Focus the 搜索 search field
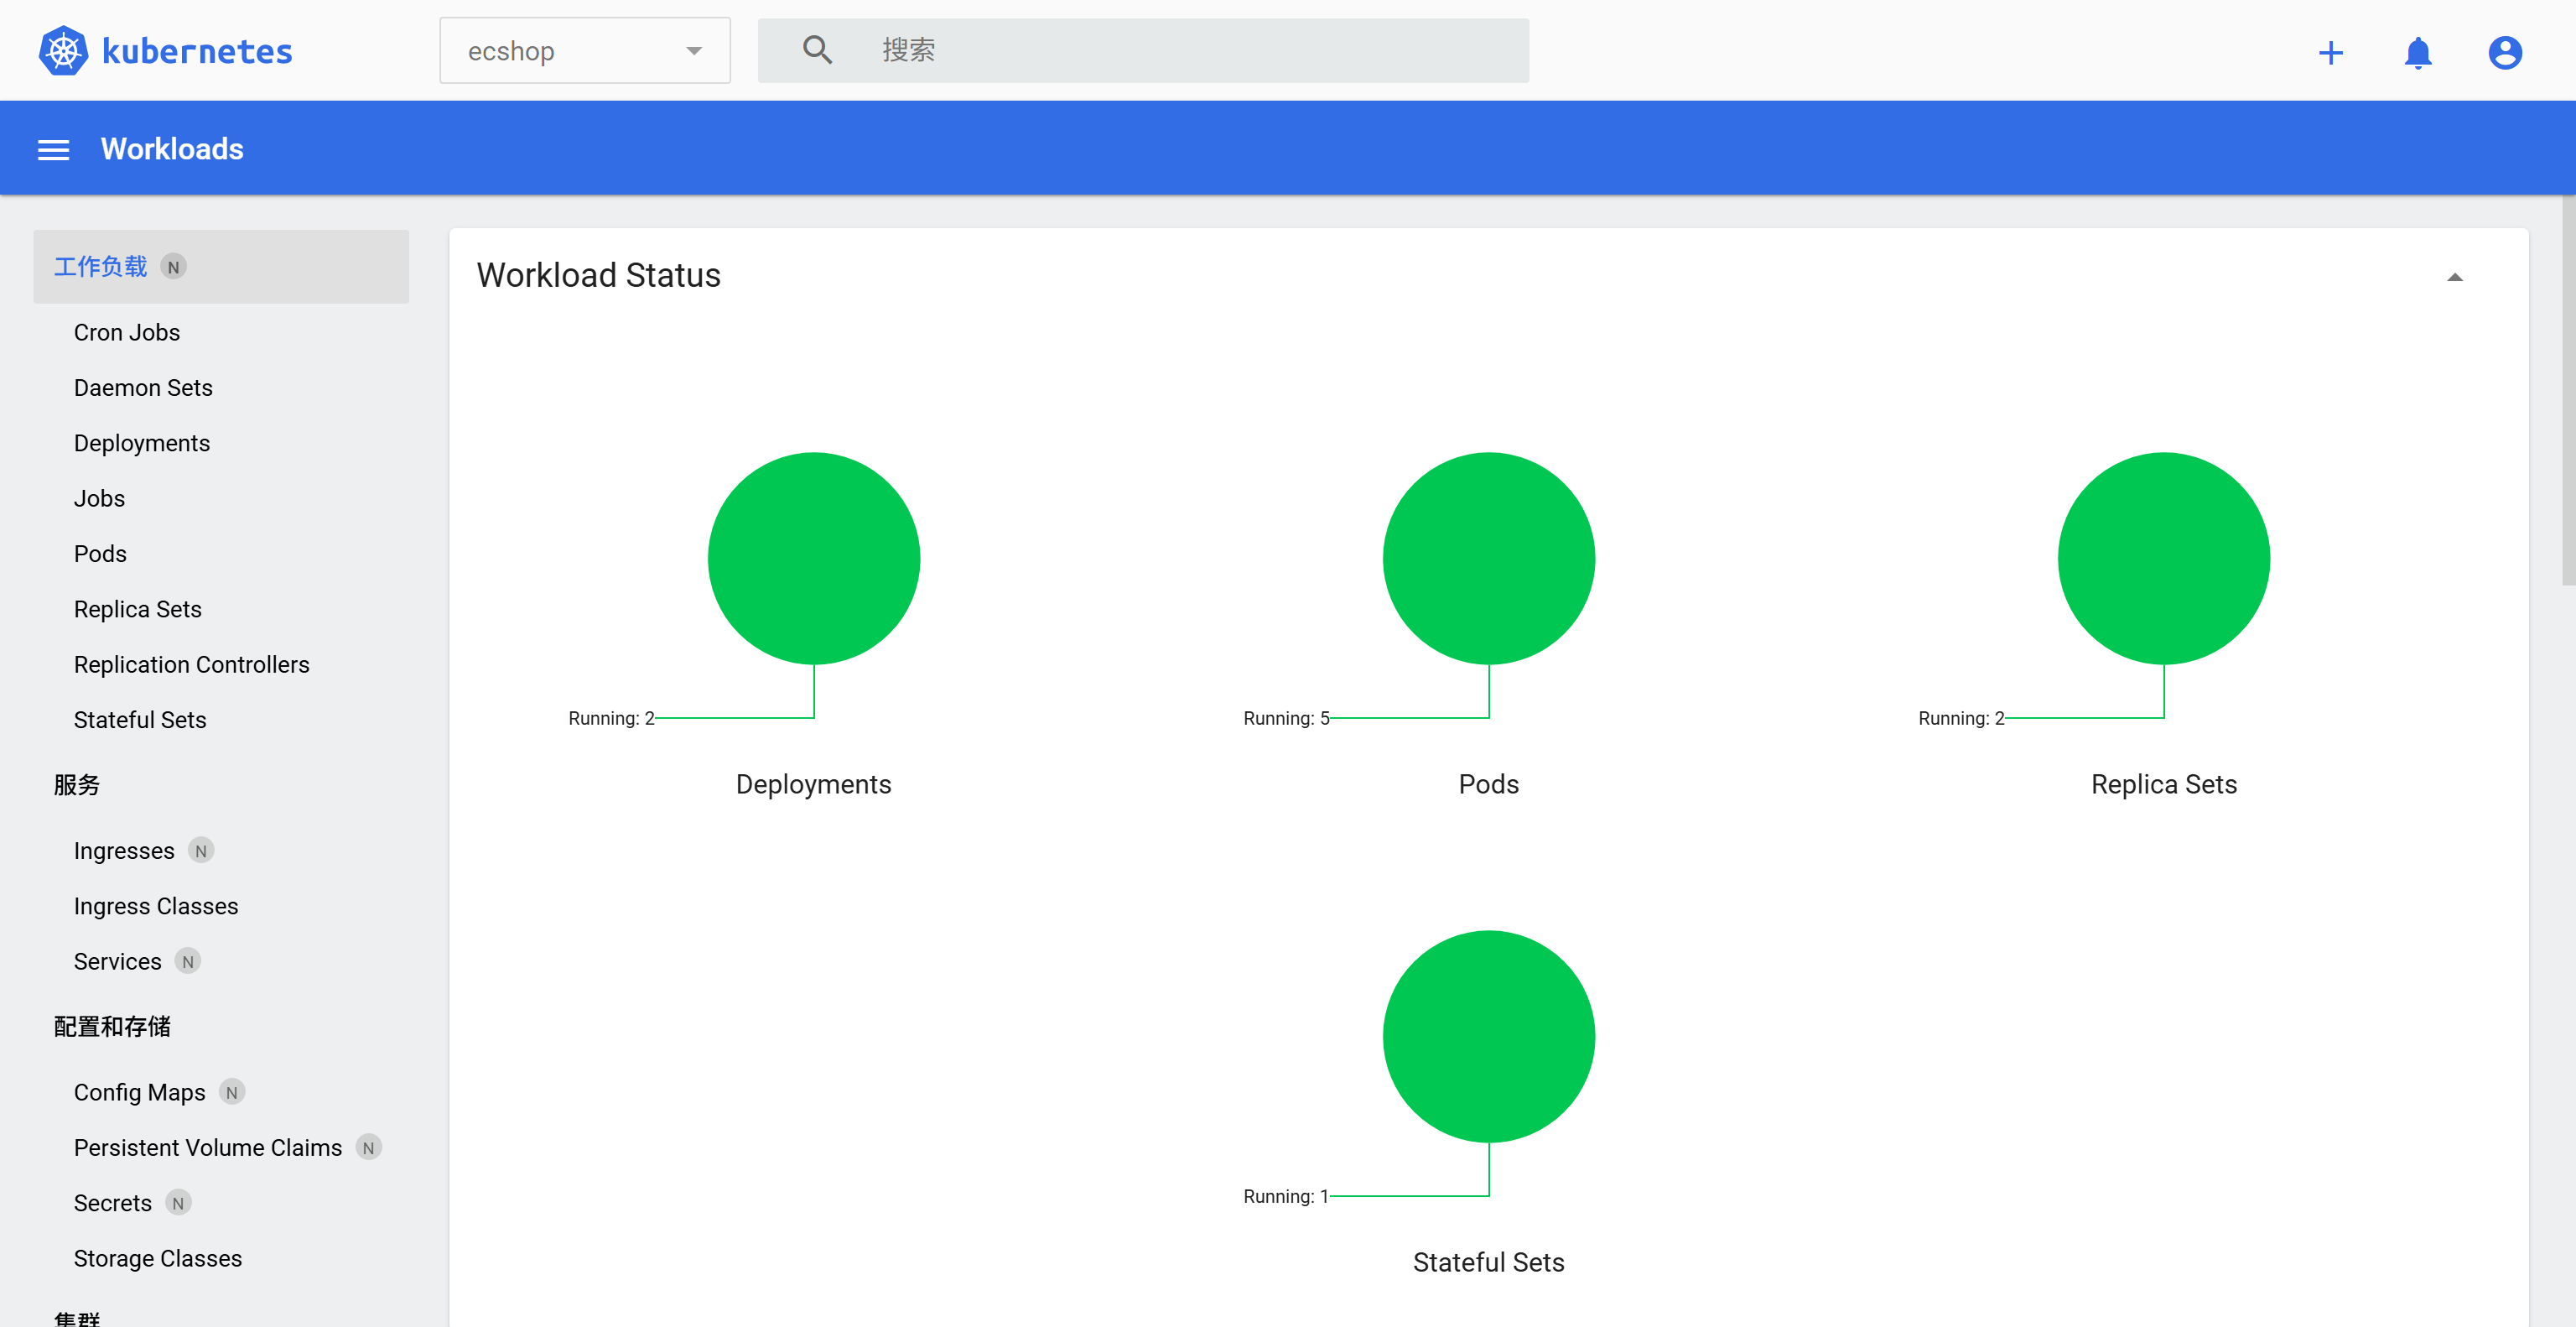Screen dimensions: 2576x1327 (x=1143, y=50)
